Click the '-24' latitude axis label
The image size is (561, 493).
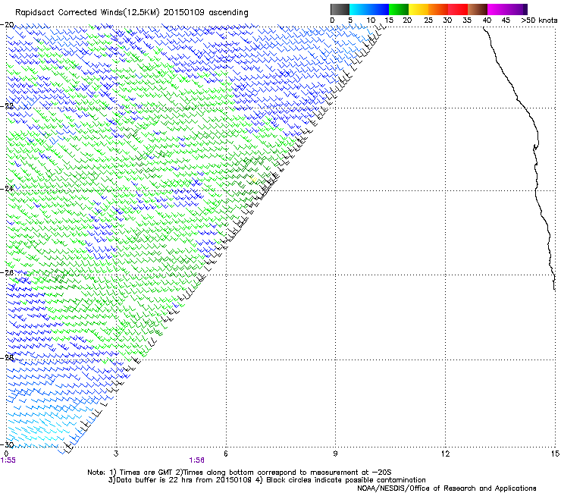click(7, 188)
